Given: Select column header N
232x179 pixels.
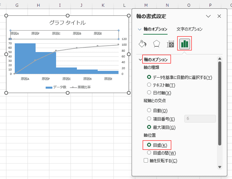Looking at the screenshot, I should pyautogui.click(x=167, y=5).
